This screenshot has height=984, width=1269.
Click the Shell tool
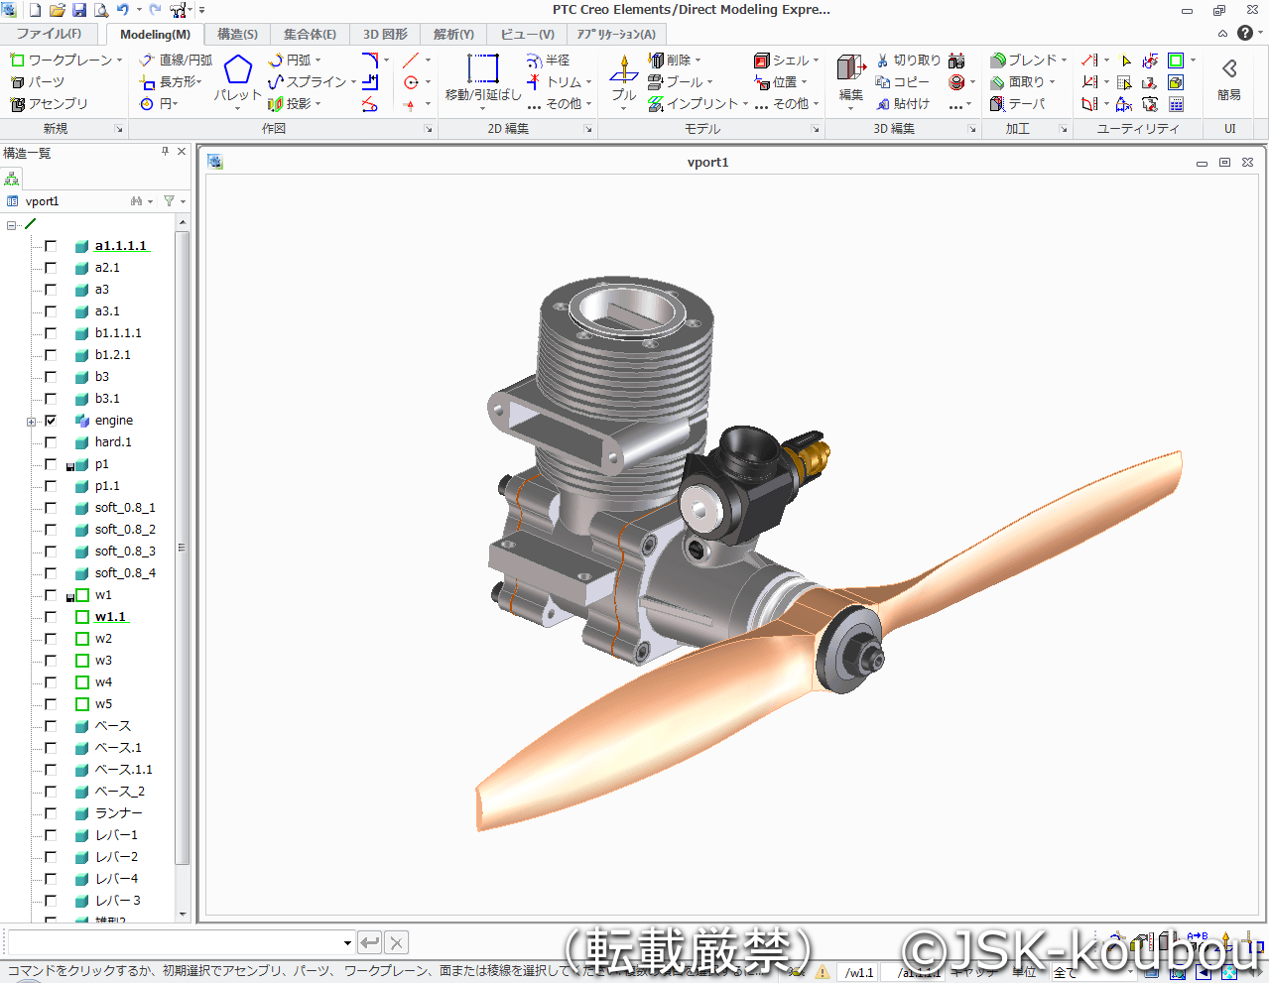click(784, 61)
